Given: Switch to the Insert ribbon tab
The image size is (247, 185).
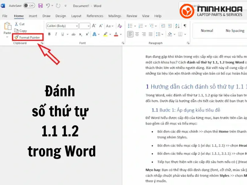Looking at the screenshot, I should (x=33, y=16).
